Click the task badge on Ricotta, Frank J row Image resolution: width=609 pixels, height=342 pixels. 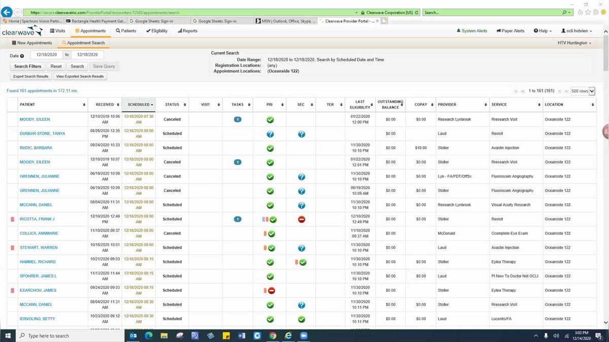[x=237, y=219]
